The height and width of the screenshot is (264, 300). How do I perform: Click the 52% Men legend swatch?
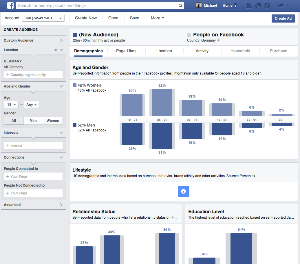click(75, 125)
